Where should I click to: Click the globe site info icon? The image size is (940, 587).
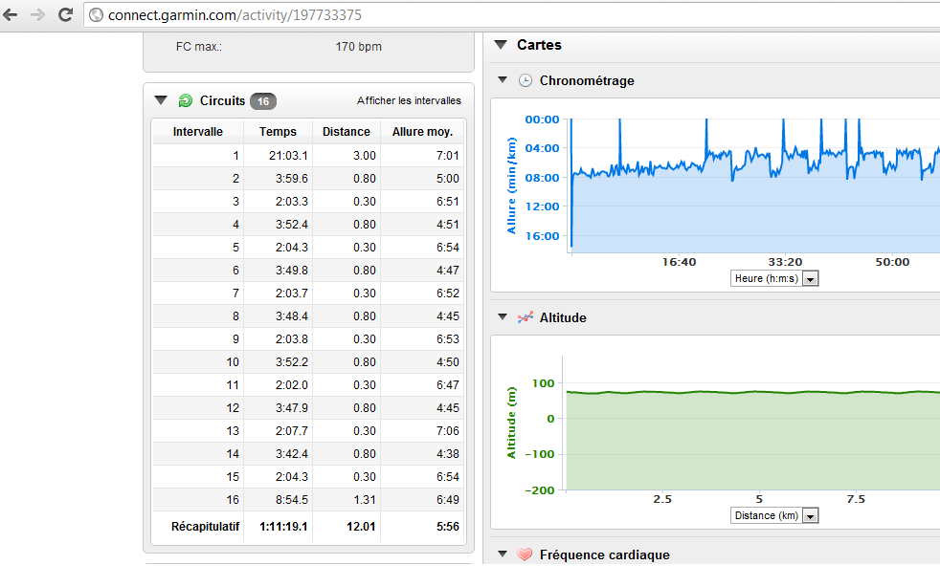click(96, 15)
